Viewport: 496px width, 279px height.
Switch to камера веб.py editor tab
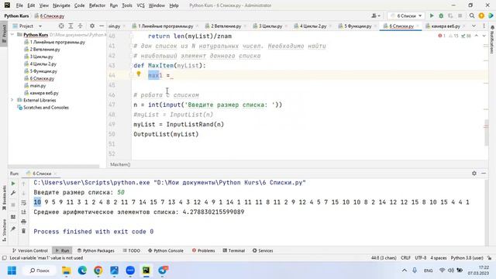pos(446,26)
